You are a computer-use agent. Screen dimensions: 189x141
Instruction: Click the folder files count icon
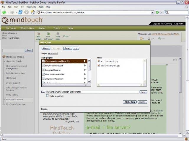point(141,39)
